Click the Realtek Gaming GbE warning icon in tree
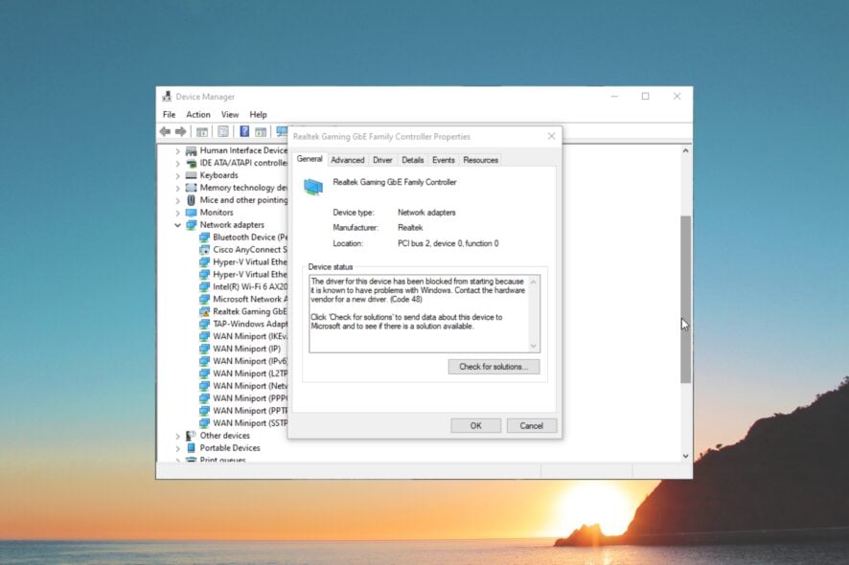Screen dimensions: 849x565 pyautogui.click(x=204, y=312)
